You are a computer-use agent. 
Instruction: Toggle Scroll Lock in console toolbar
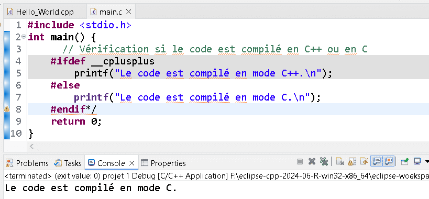tap(352, 161)
